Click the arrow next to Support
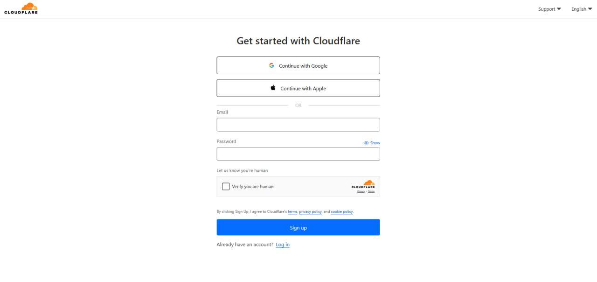Screen dimensions: 597x282 click(559, 9)
